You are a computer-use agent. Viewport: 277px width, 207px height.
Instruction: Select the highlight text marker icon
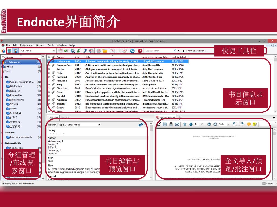(x=255, y=124)
